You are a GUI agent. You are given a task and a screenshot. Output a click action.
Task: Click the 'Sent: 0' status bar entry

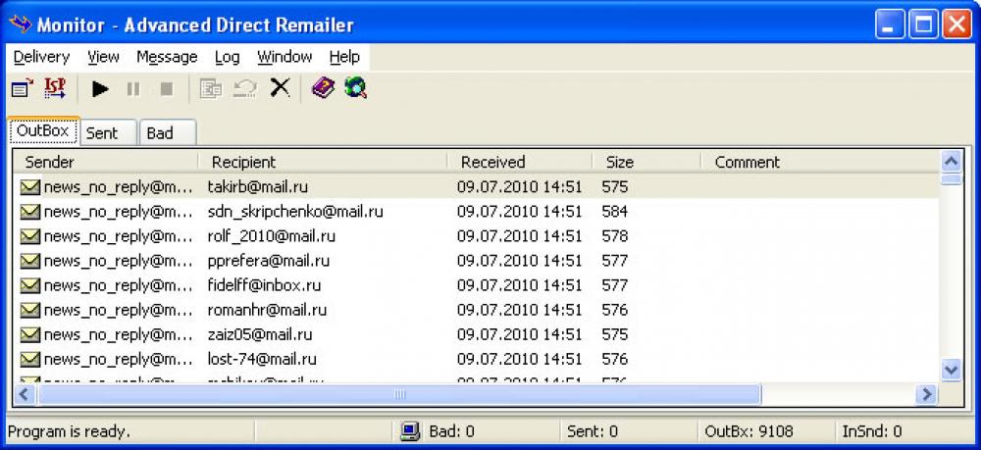coord(593,431)
